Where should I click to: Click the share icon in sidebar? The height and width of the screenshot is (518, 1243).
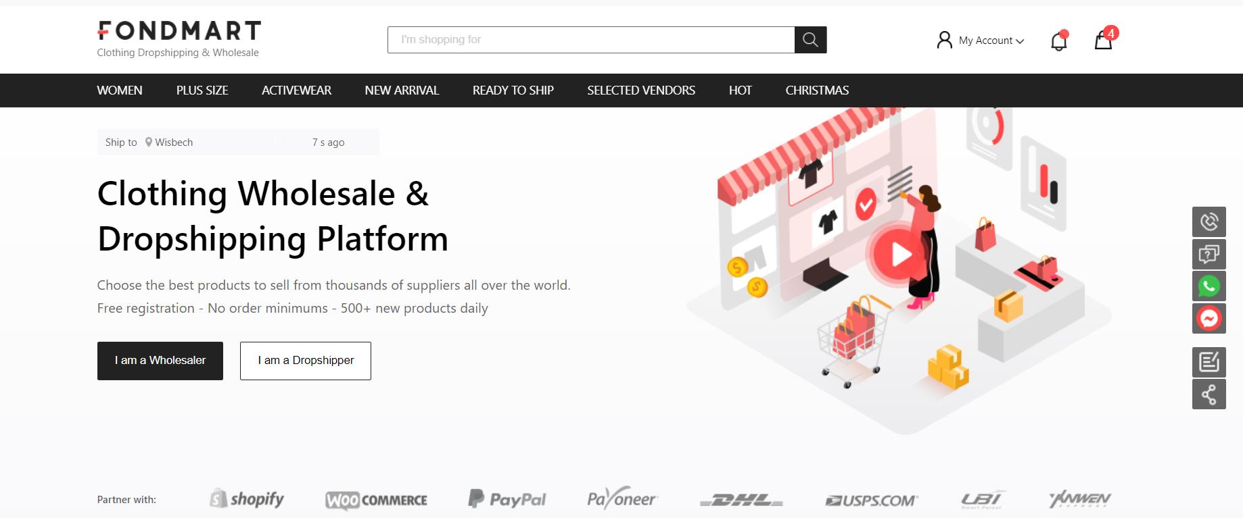tap(1209, 394)
